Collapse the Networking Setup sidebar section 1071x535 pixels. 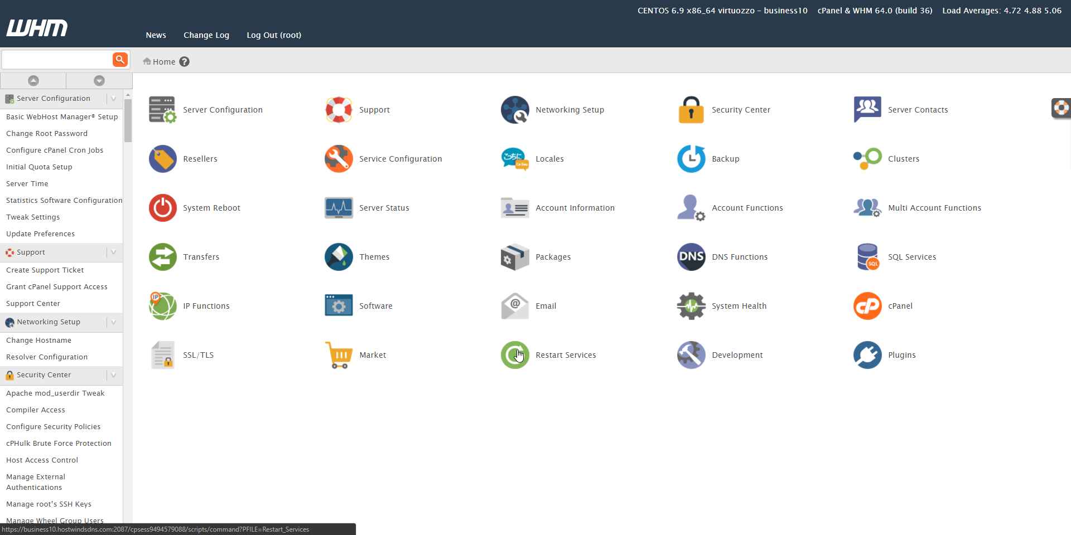click(114, 322)
